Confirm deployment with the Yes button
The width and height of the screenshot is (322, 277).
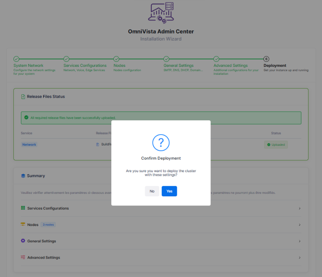click(169, 191)
